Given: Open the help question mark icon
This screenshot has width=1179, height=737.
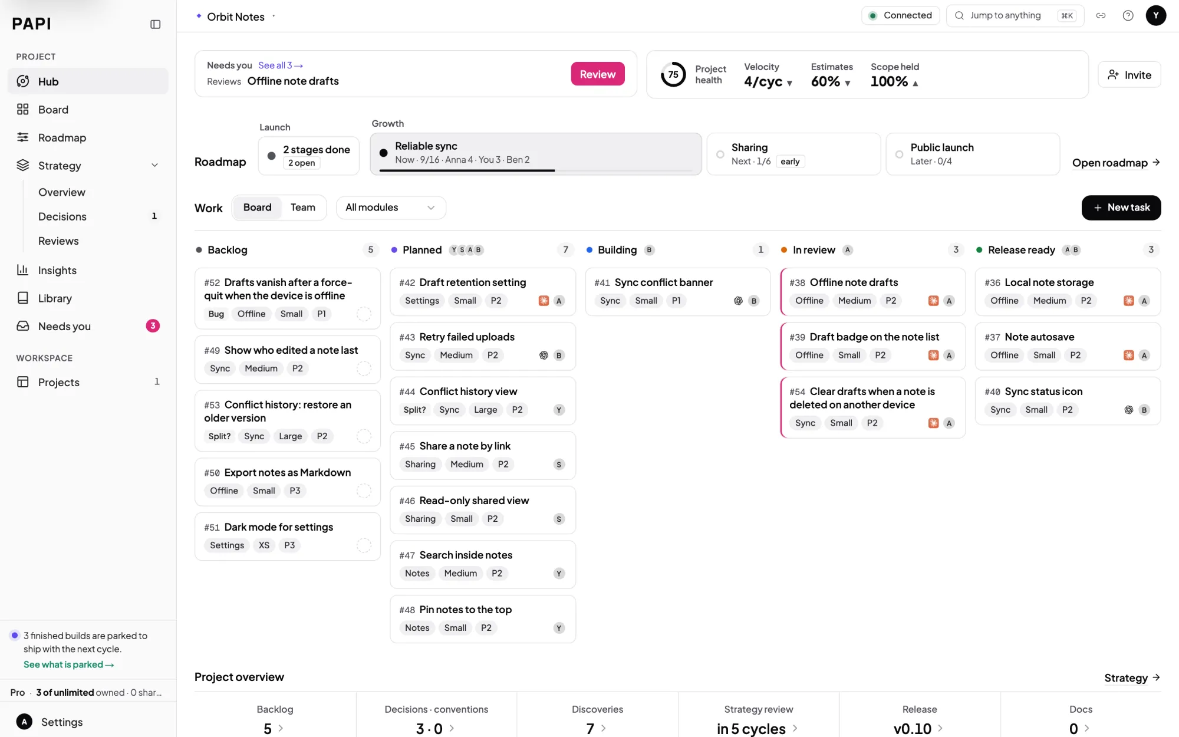Looking at the screenshot, I should (1128, 16).
